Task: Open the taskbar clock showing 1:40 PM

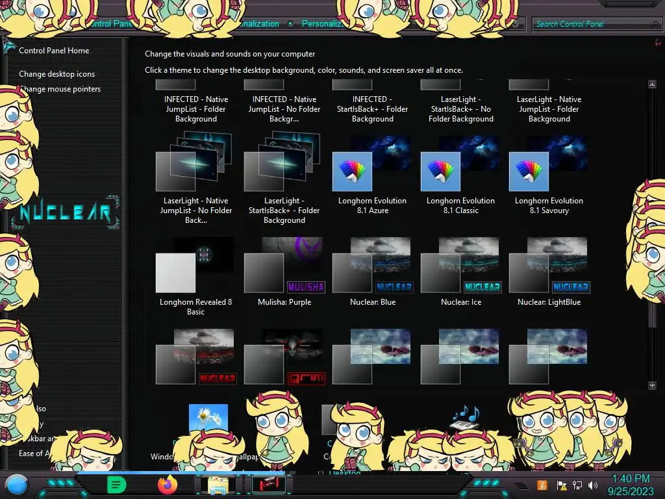Action: [631, 485]
